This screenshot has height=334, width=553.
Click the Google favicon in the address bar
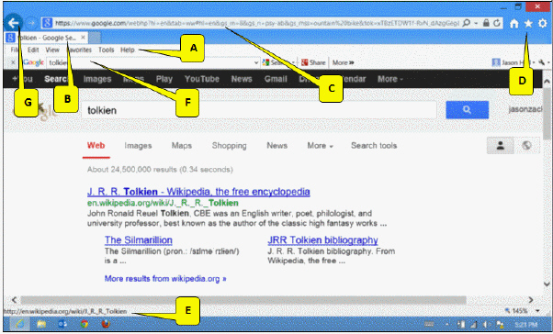point(47,23)
